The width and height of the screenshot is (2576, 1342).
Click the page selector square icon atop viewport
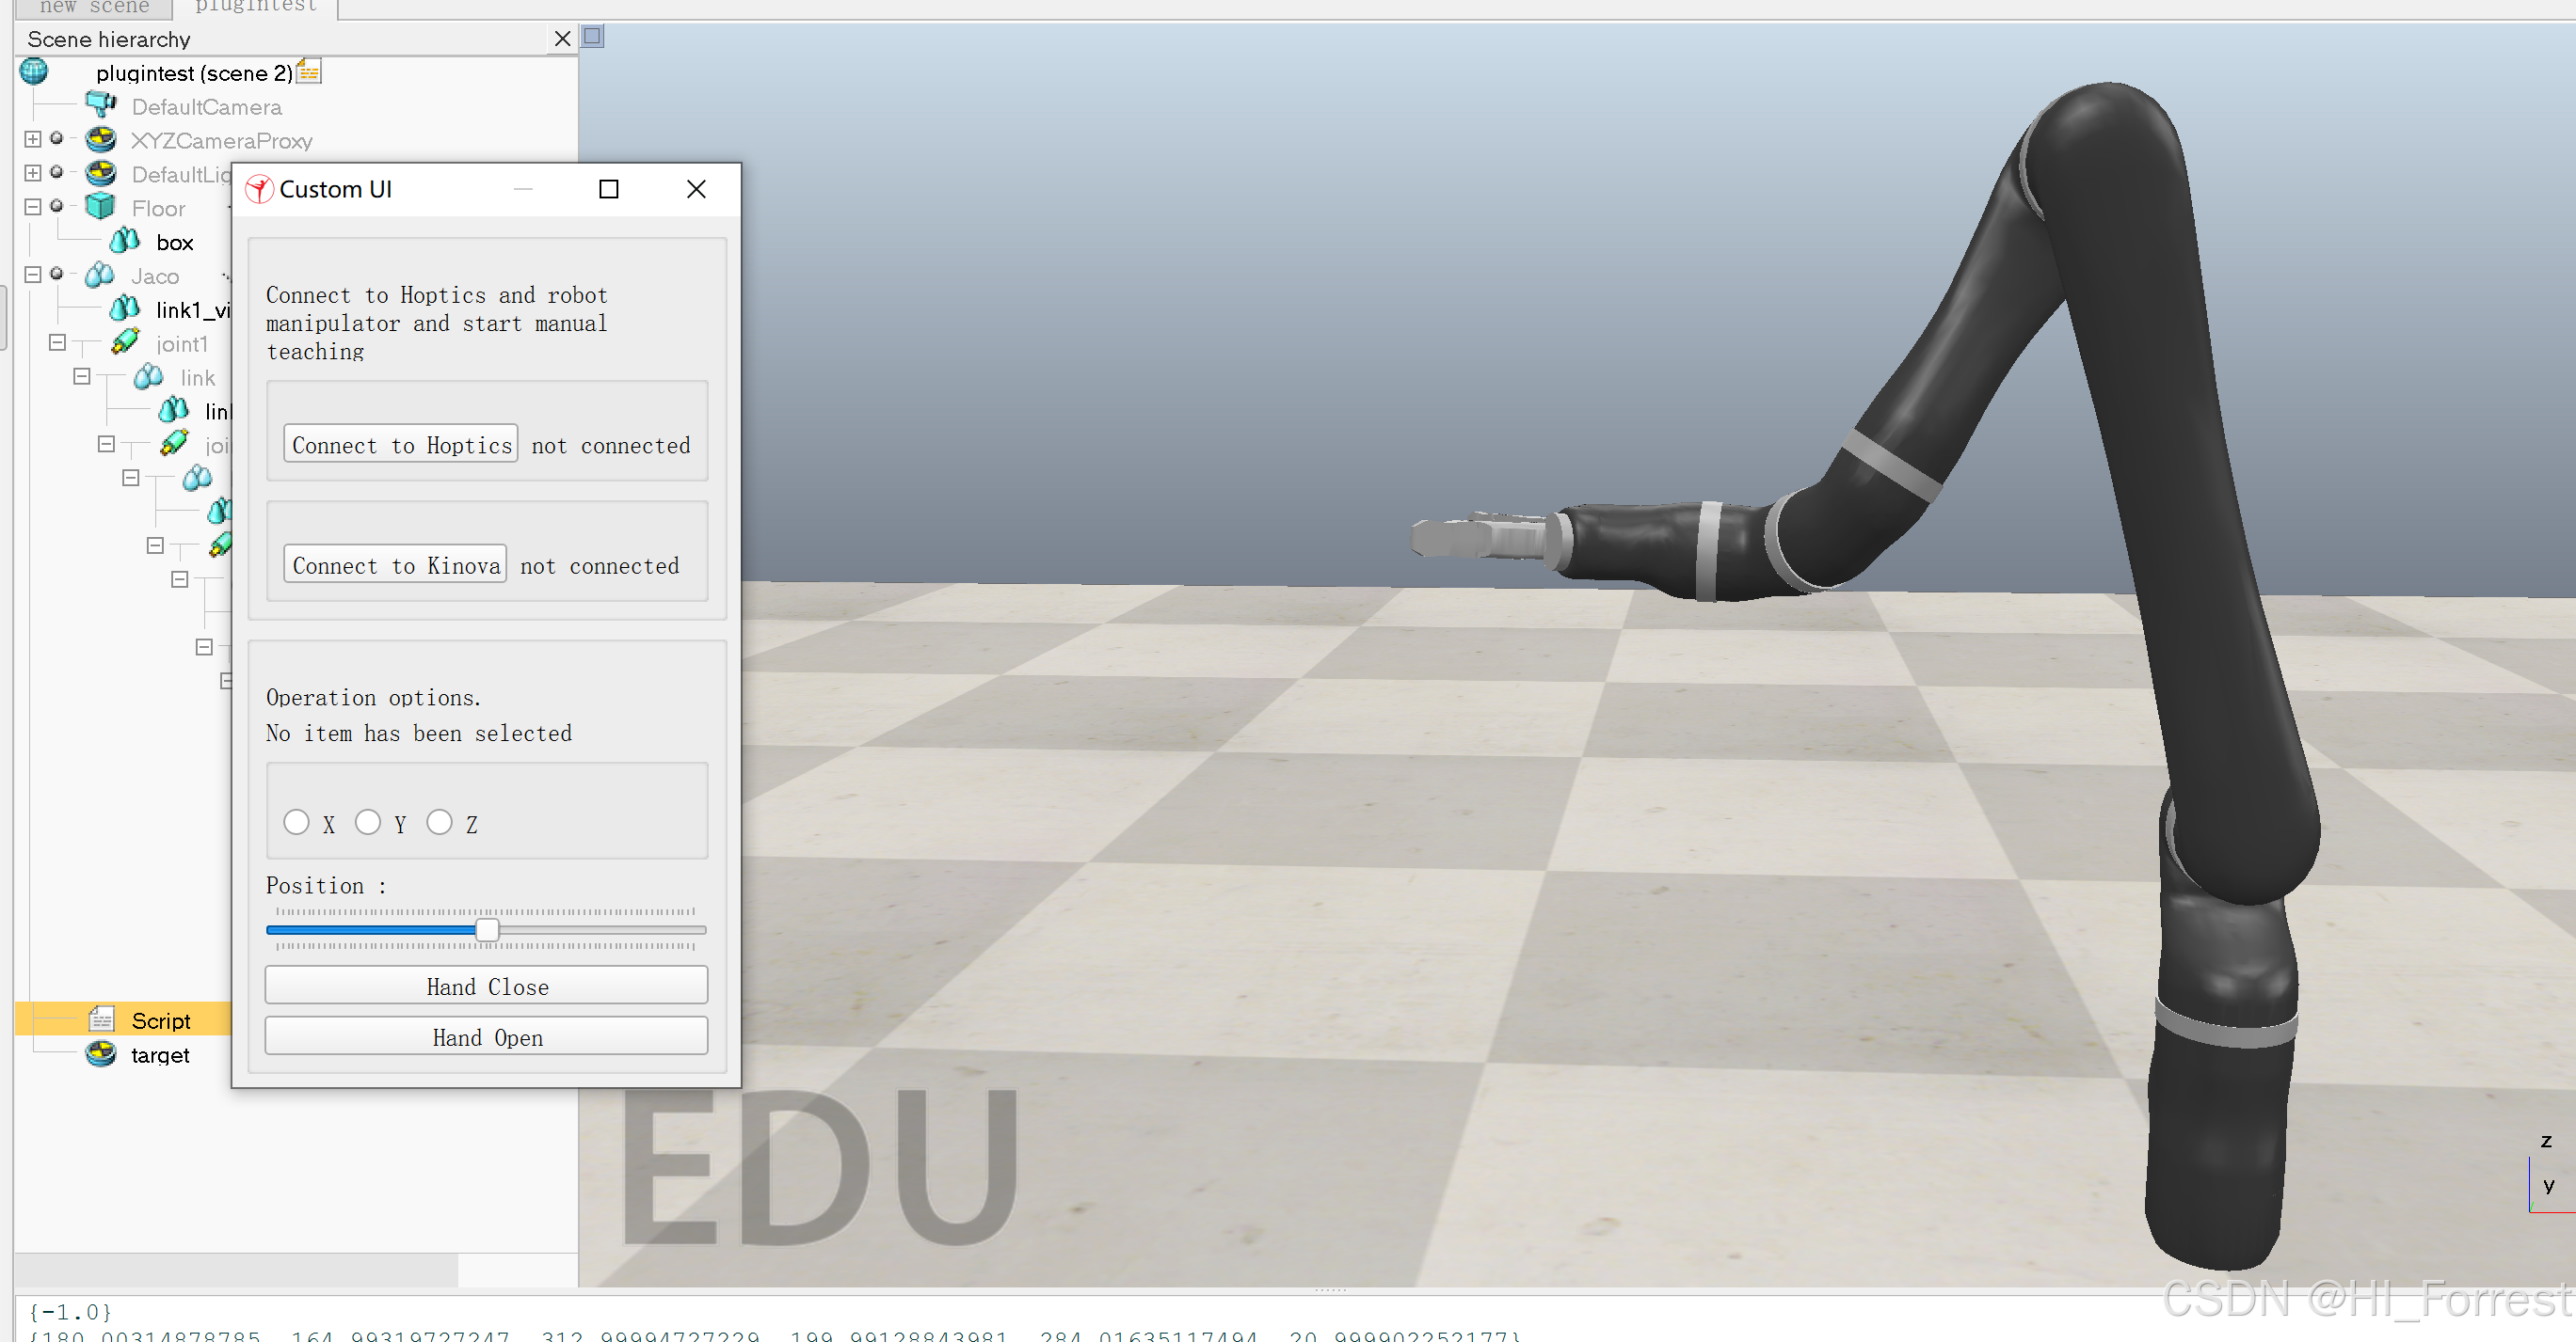pos(593,37)
